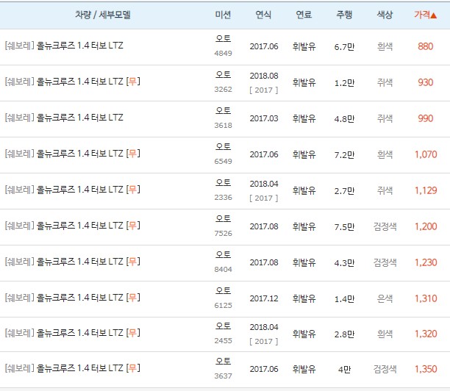Image resolution: width=450 pixels, height=391 pixels.
Task: Click the price 1,320
Action: click(x=426, y=334)
